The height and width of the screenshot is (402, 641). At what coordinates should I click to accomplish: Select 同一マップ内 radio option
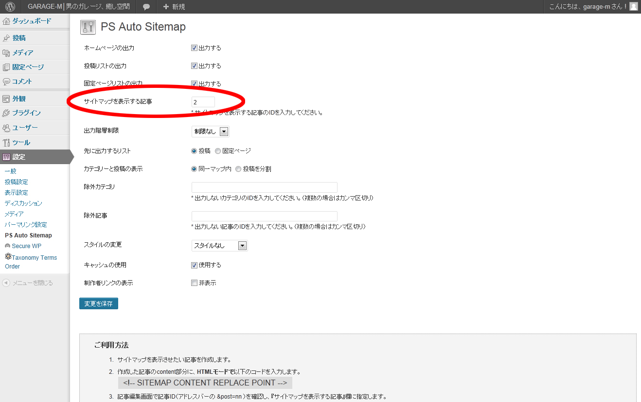point(194,169)
